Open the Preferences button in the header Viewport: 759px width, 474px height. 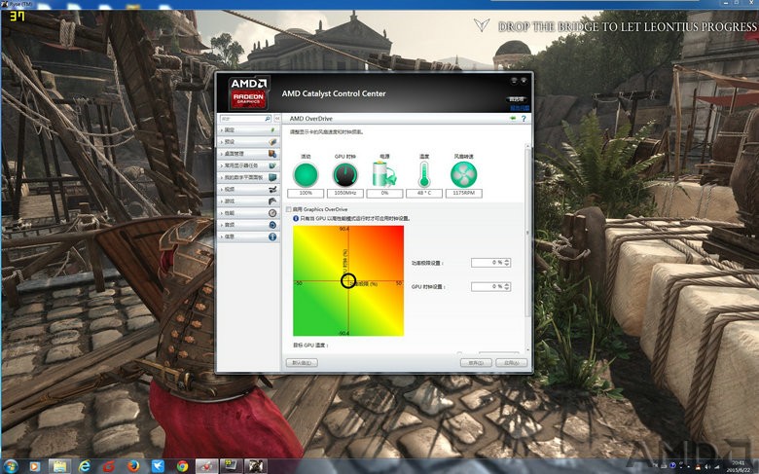click(517, 99)
